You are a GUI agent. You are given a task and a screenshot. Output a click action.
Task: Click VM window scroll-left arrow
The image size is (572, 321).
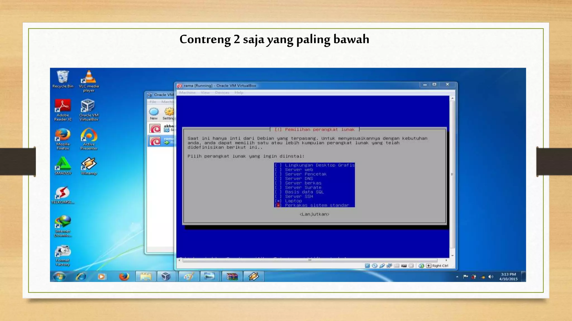(x=179, y=260)
